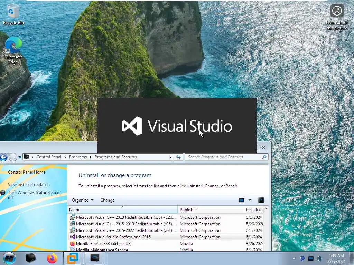Open the Windows Start menu
Image resolution: width=354 pixels, height=265 pixels.
pyautogui.click(x=9, y=258)
